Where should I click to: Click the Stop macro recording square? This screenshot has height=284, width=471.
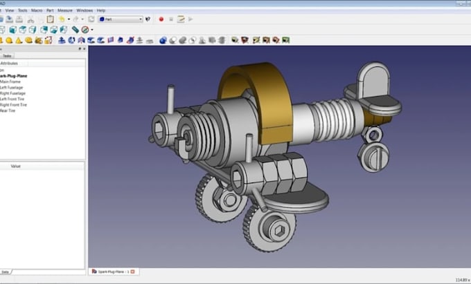171,19
